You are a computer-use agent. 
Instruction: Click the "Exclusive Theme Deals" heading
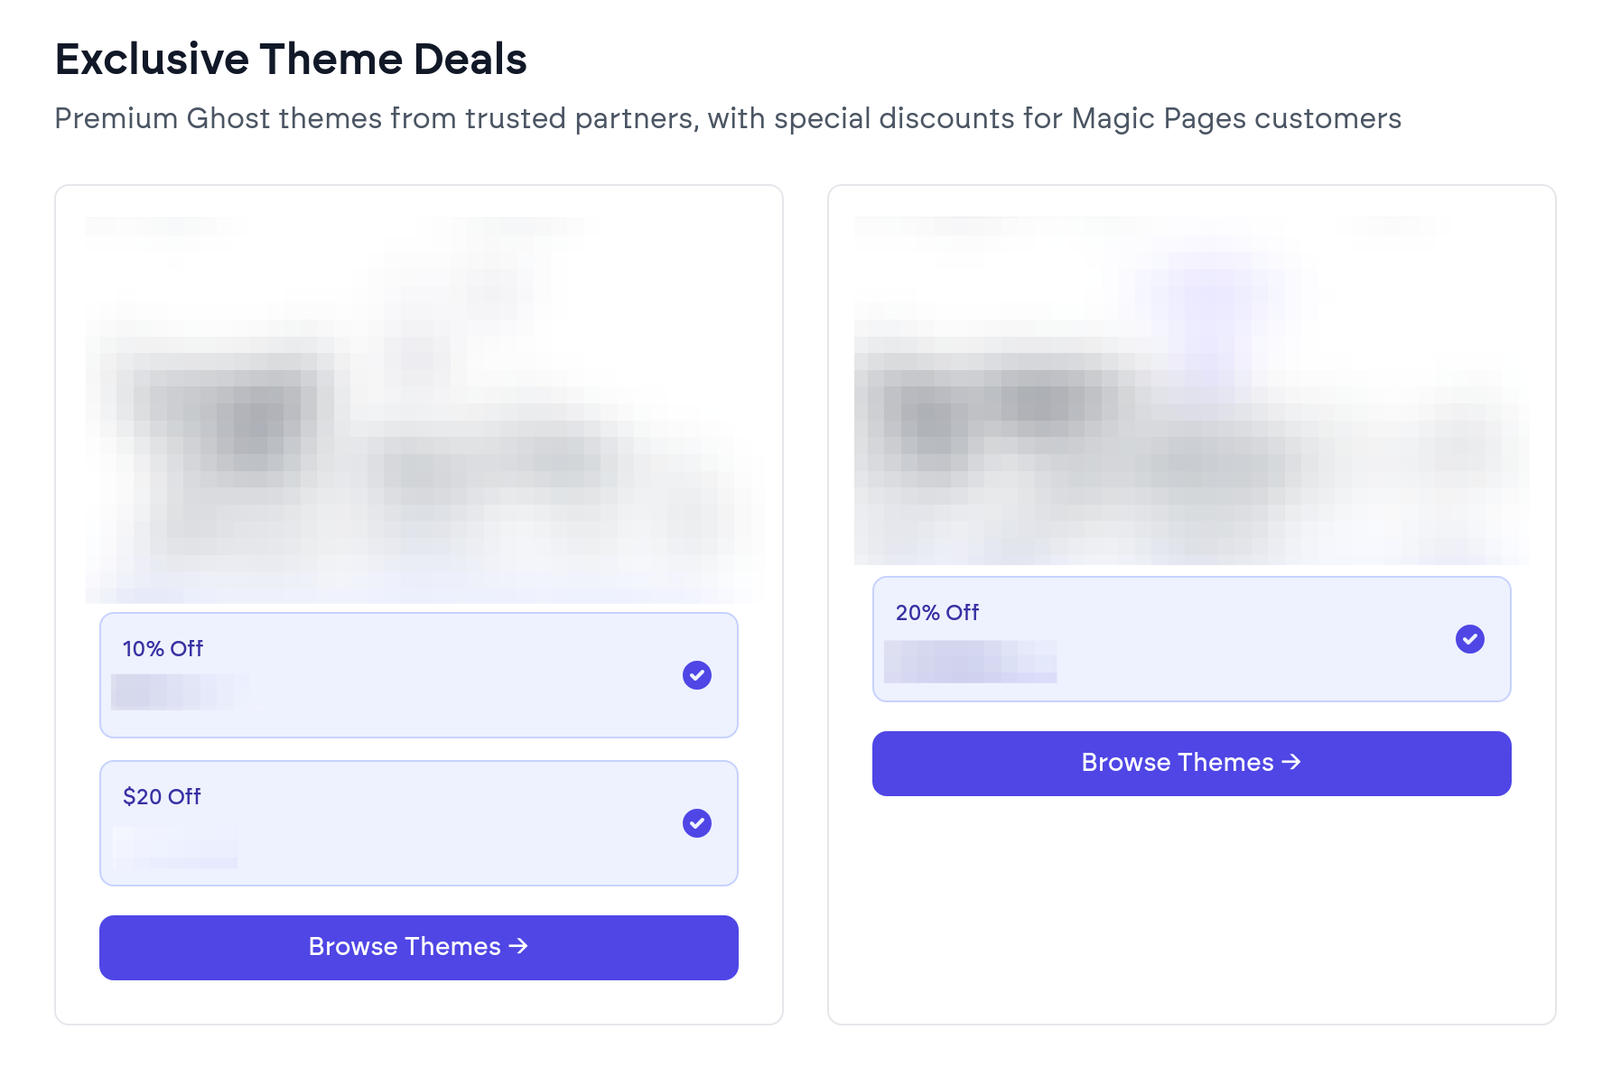click(x=291, y=60)
